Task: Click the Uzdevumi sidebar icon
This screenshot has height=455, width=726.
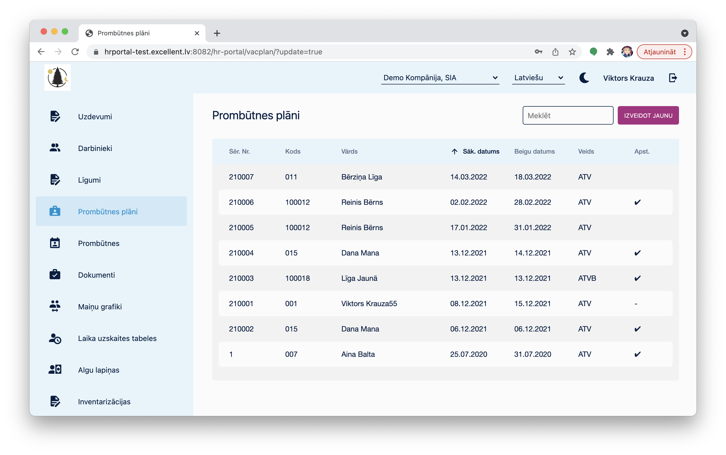Action: 55,116
